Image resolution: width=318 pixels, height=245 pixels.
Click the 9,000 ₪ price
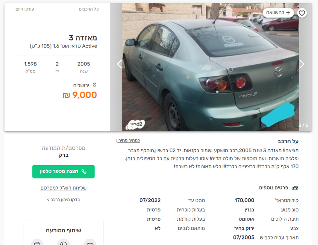[80, 95]
